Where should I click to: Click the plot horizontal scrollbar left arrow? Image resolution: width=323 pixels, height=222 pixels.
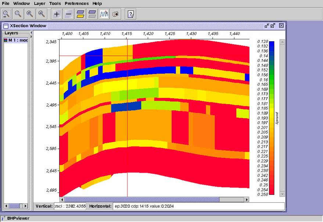(62, 200)
